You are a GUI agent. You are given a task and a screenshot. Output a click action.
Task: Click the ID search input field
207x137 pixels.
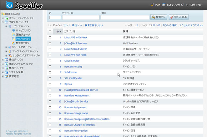click(x=55, y=17)
